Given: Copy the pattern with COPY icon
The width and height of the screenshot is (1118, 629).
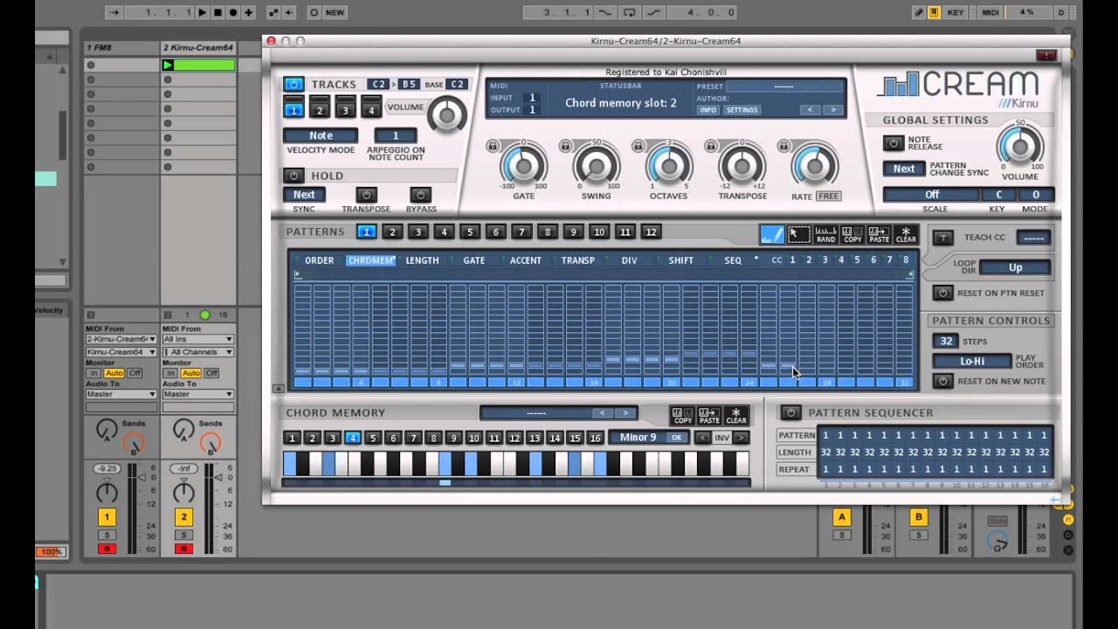Looking at the screenshot, I should click(852, 234).
